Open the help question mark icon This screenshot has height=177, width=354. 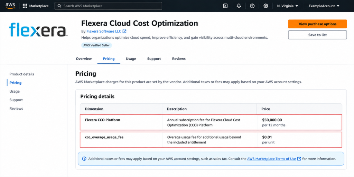252,6
